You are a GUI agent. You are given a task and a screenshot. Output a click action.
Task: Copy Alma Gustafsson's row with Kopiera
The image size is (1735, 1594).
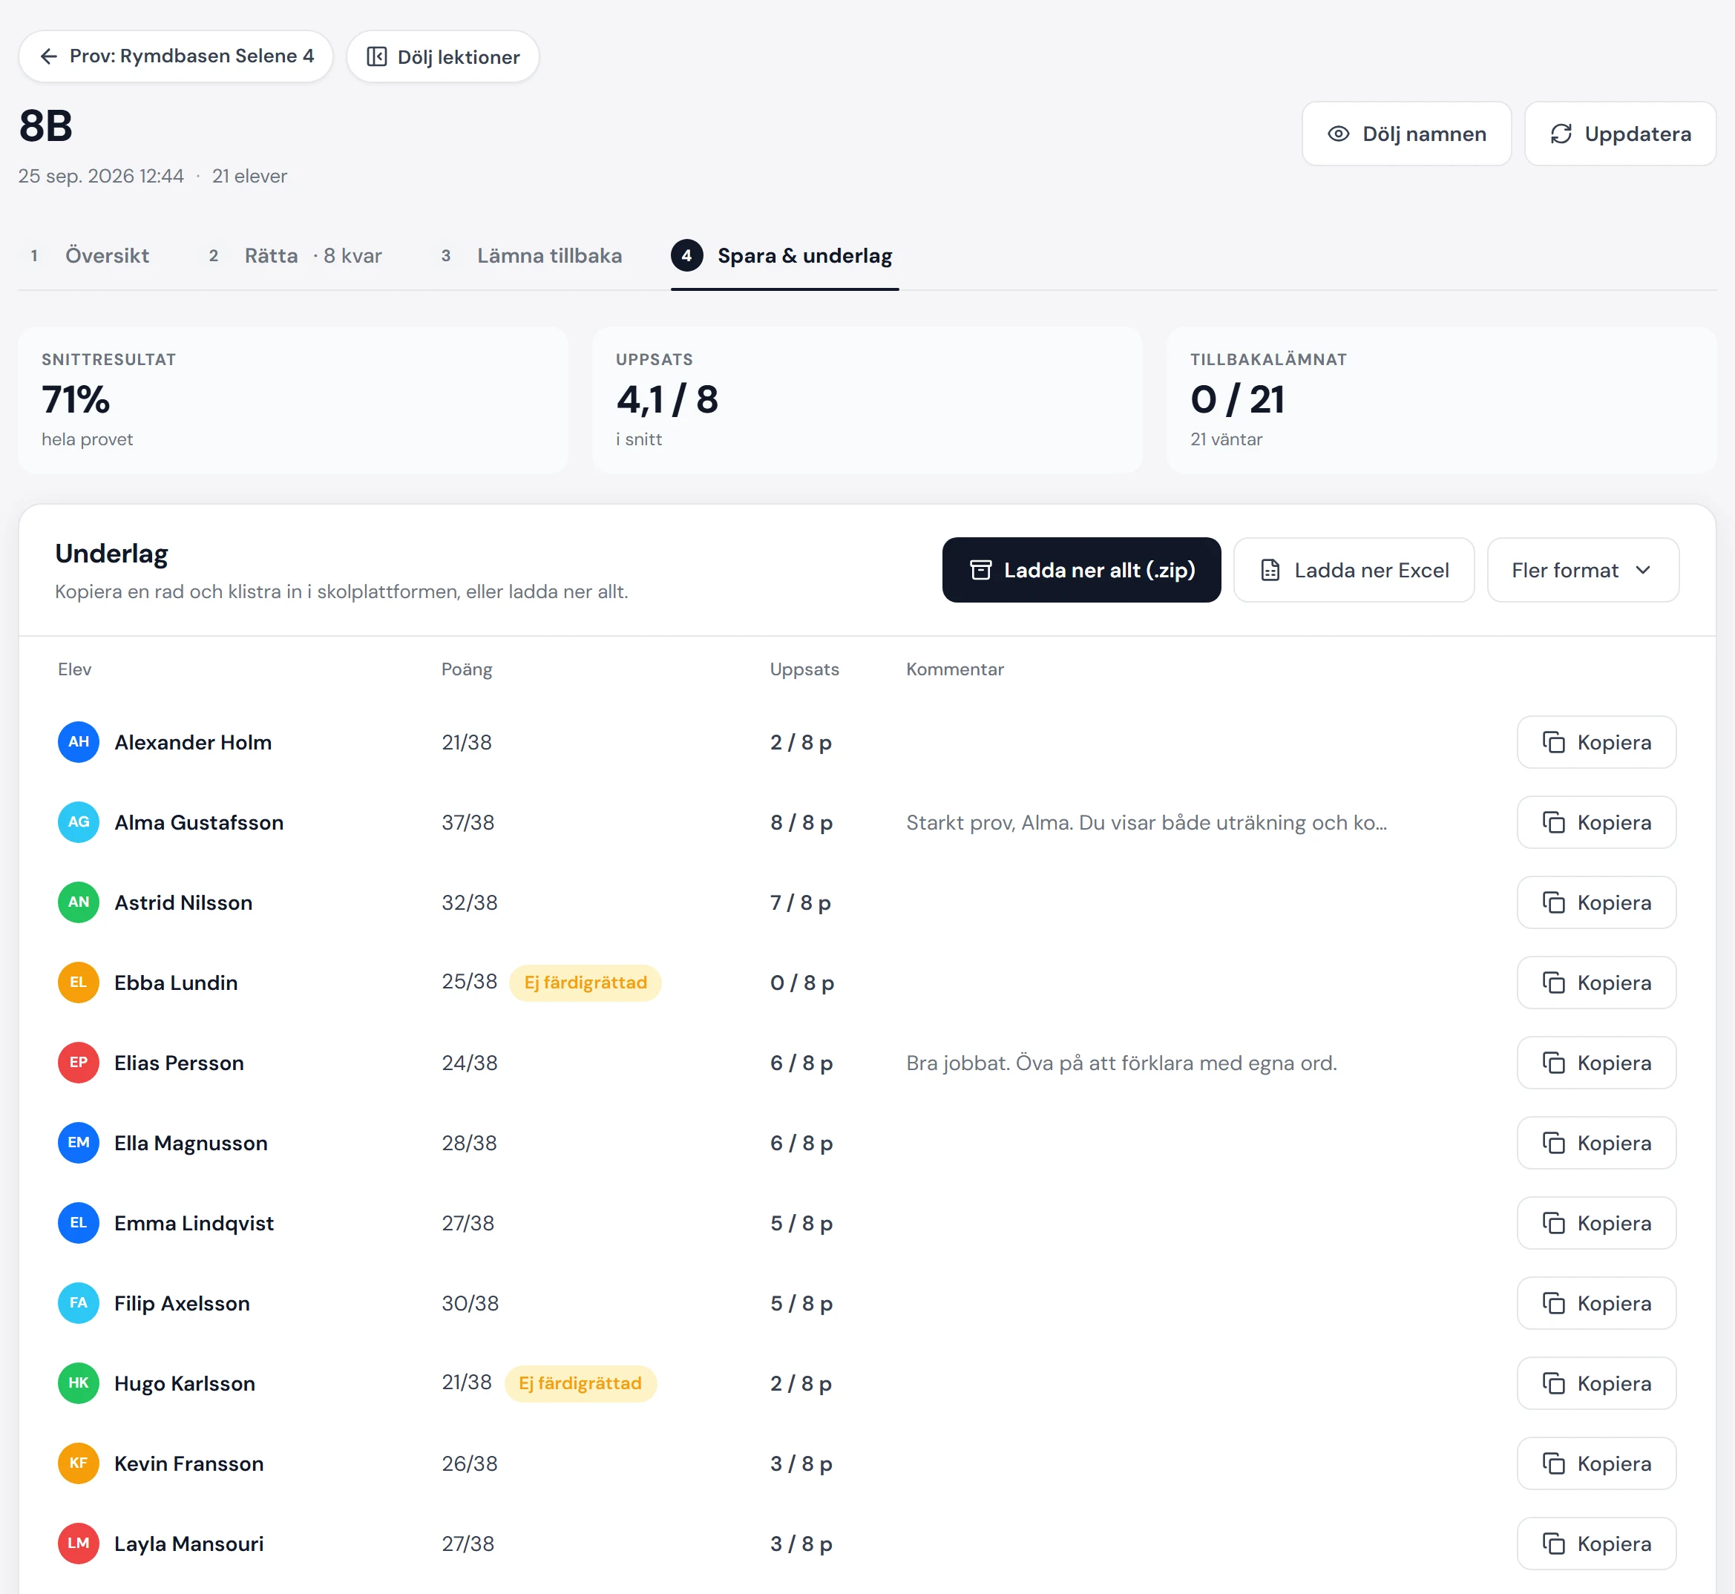pos(1597,822)
